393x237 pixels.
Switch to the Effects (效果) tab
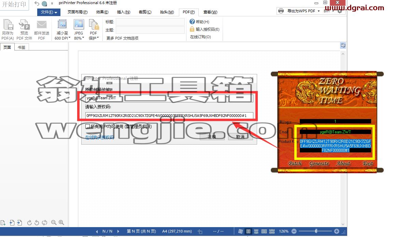tap(102, 12)
